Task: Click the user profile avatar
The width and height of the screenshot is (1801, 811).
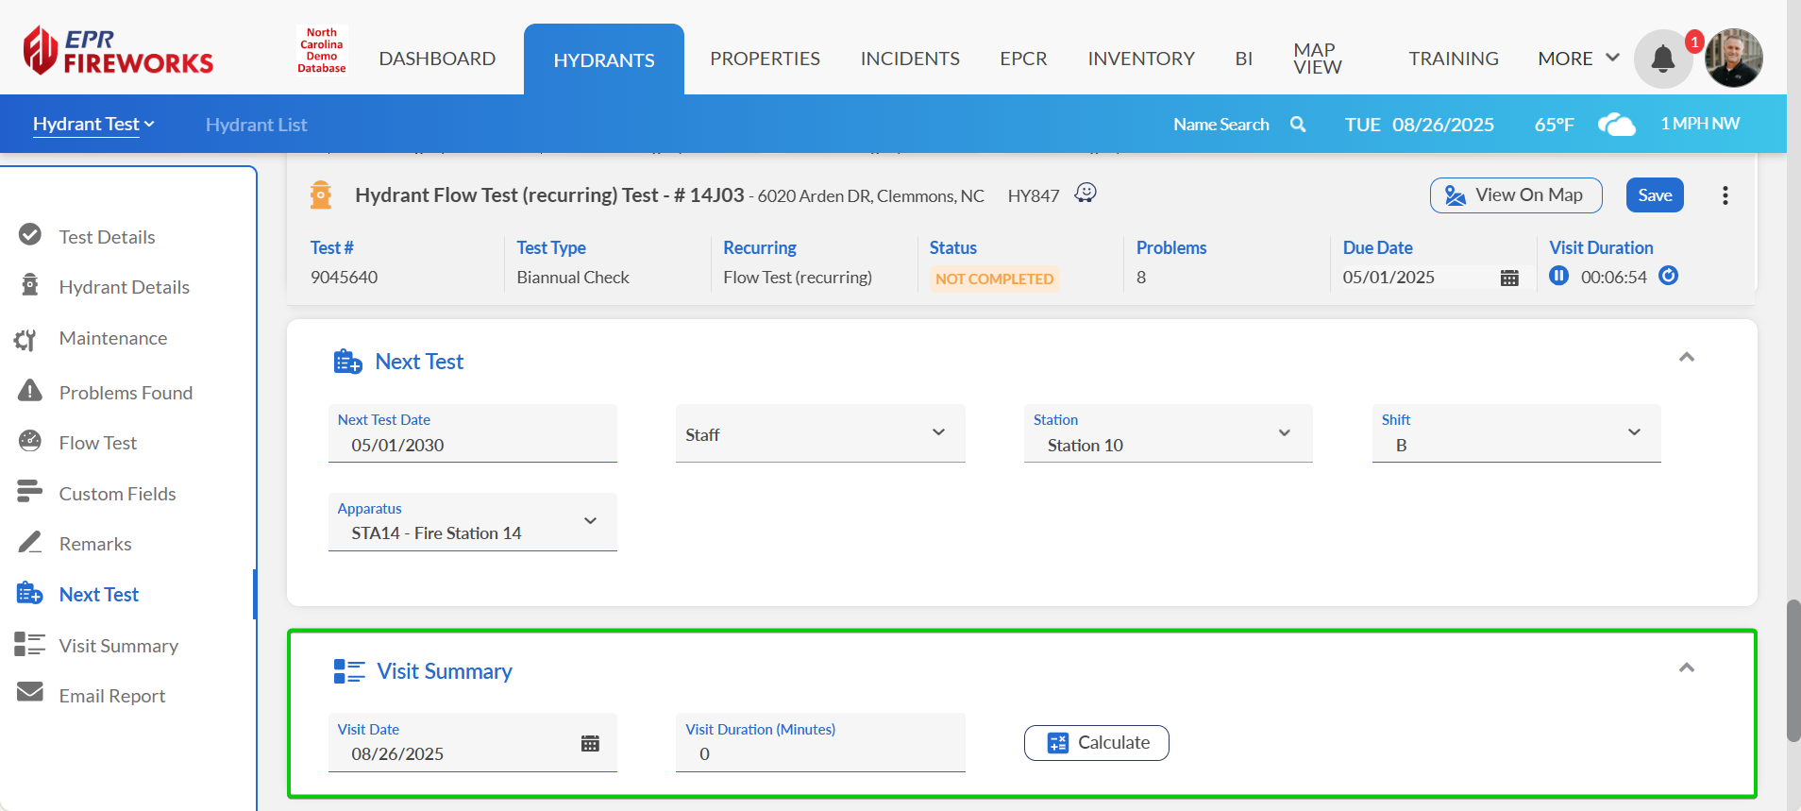Action: (x=1733, y=59)
